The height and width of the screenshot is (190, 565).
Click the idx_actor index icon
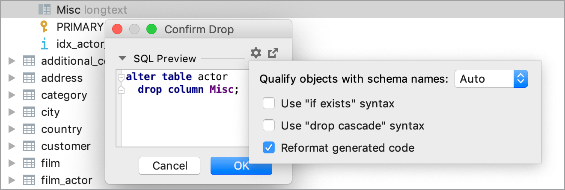[44, 43]
